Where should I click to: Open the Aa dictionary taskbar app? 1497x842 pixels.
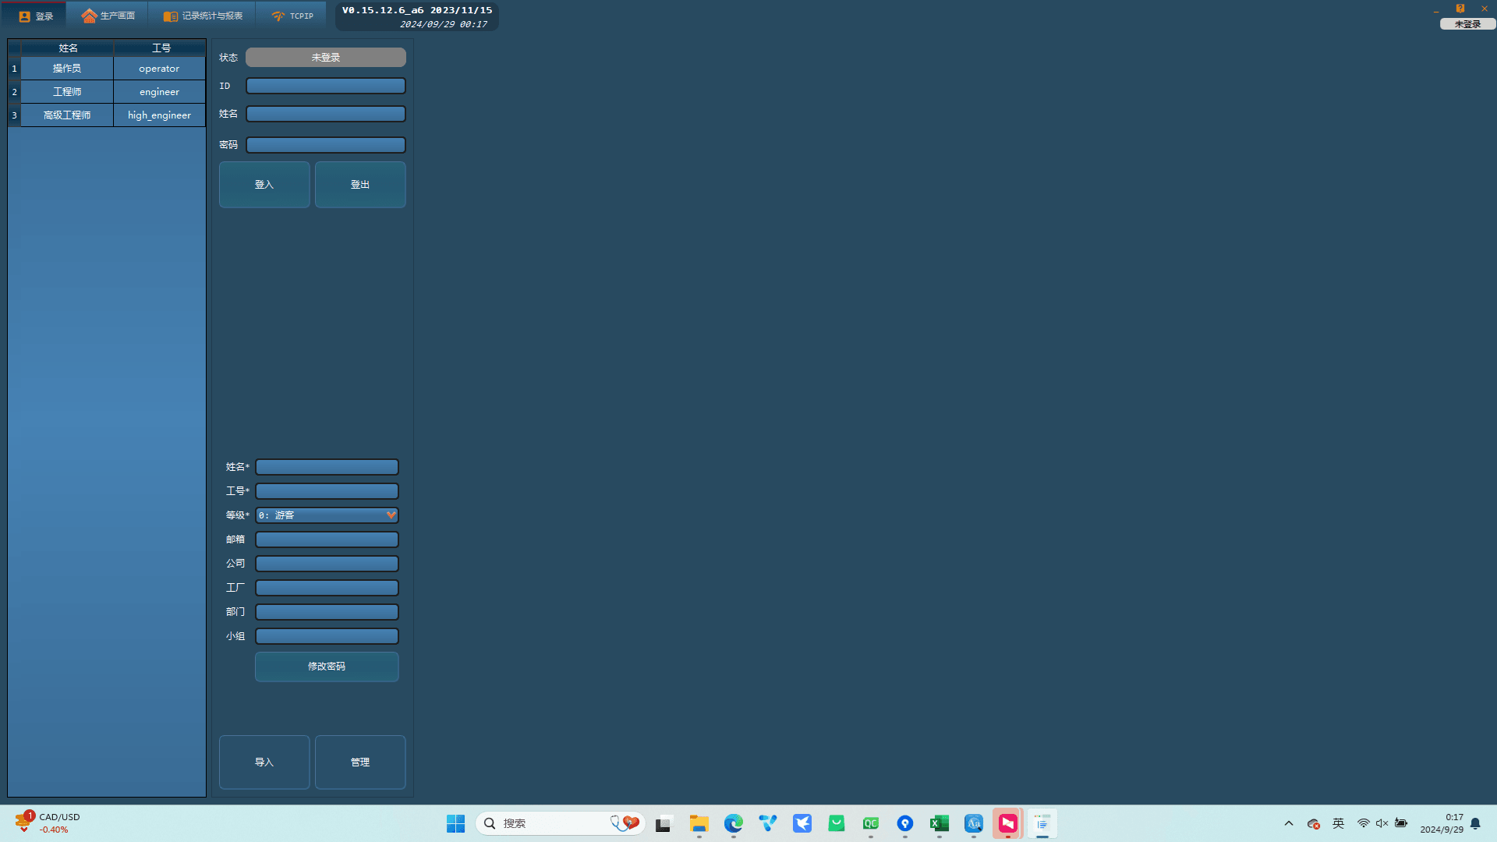[973, 823]
